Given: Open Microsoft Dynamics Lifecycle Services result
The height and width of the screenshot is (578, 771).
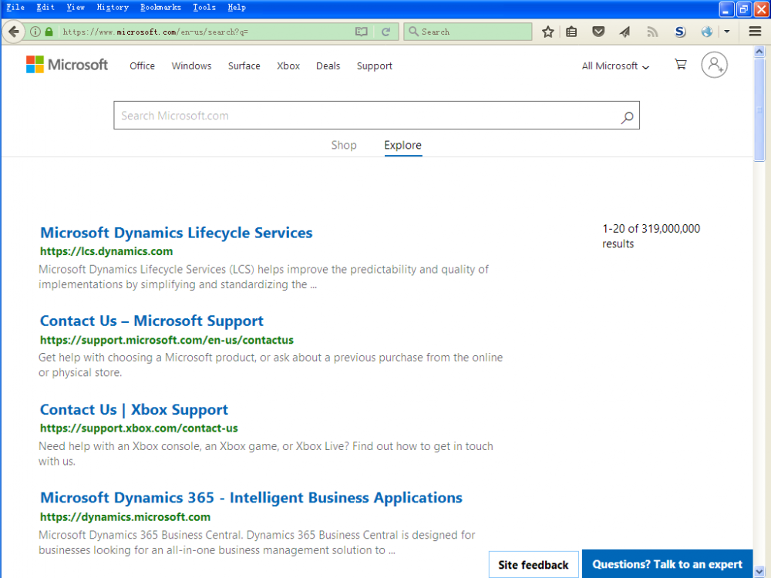Looking at the screenshot, I should (176, 233).
